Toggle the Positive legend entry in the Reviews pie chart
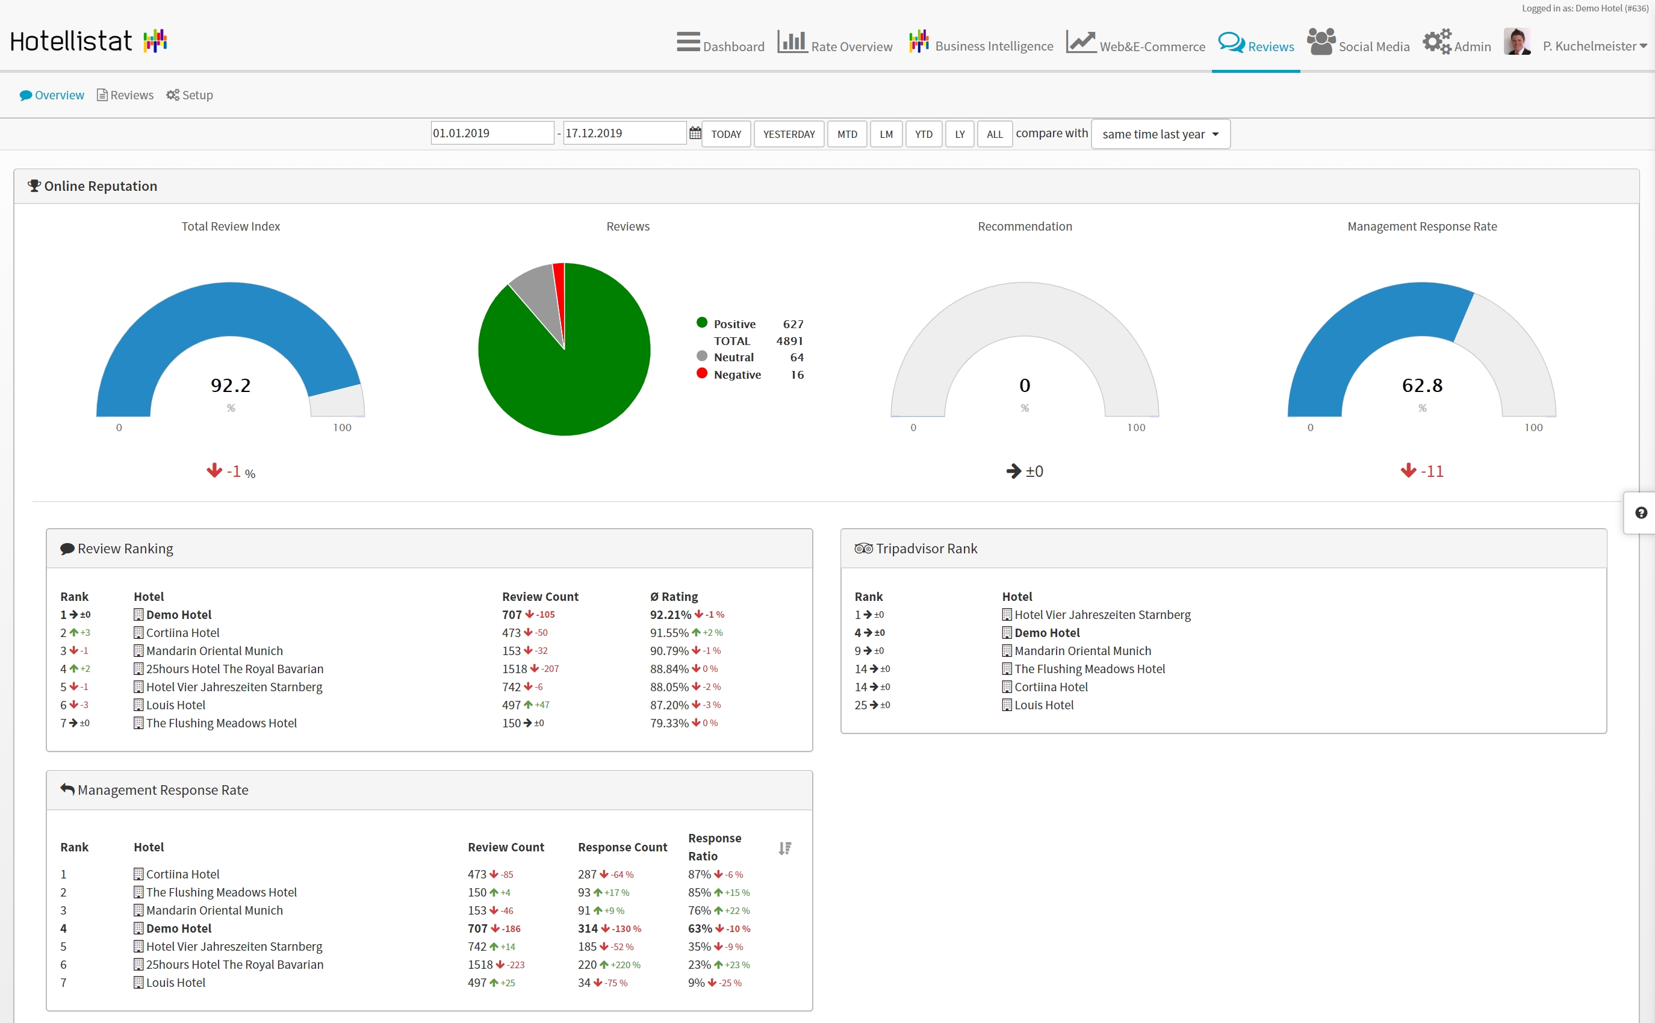Image resolution: width=1655 pixels, height=1023 pixels. pyautogui.click(x=734, y=324)
